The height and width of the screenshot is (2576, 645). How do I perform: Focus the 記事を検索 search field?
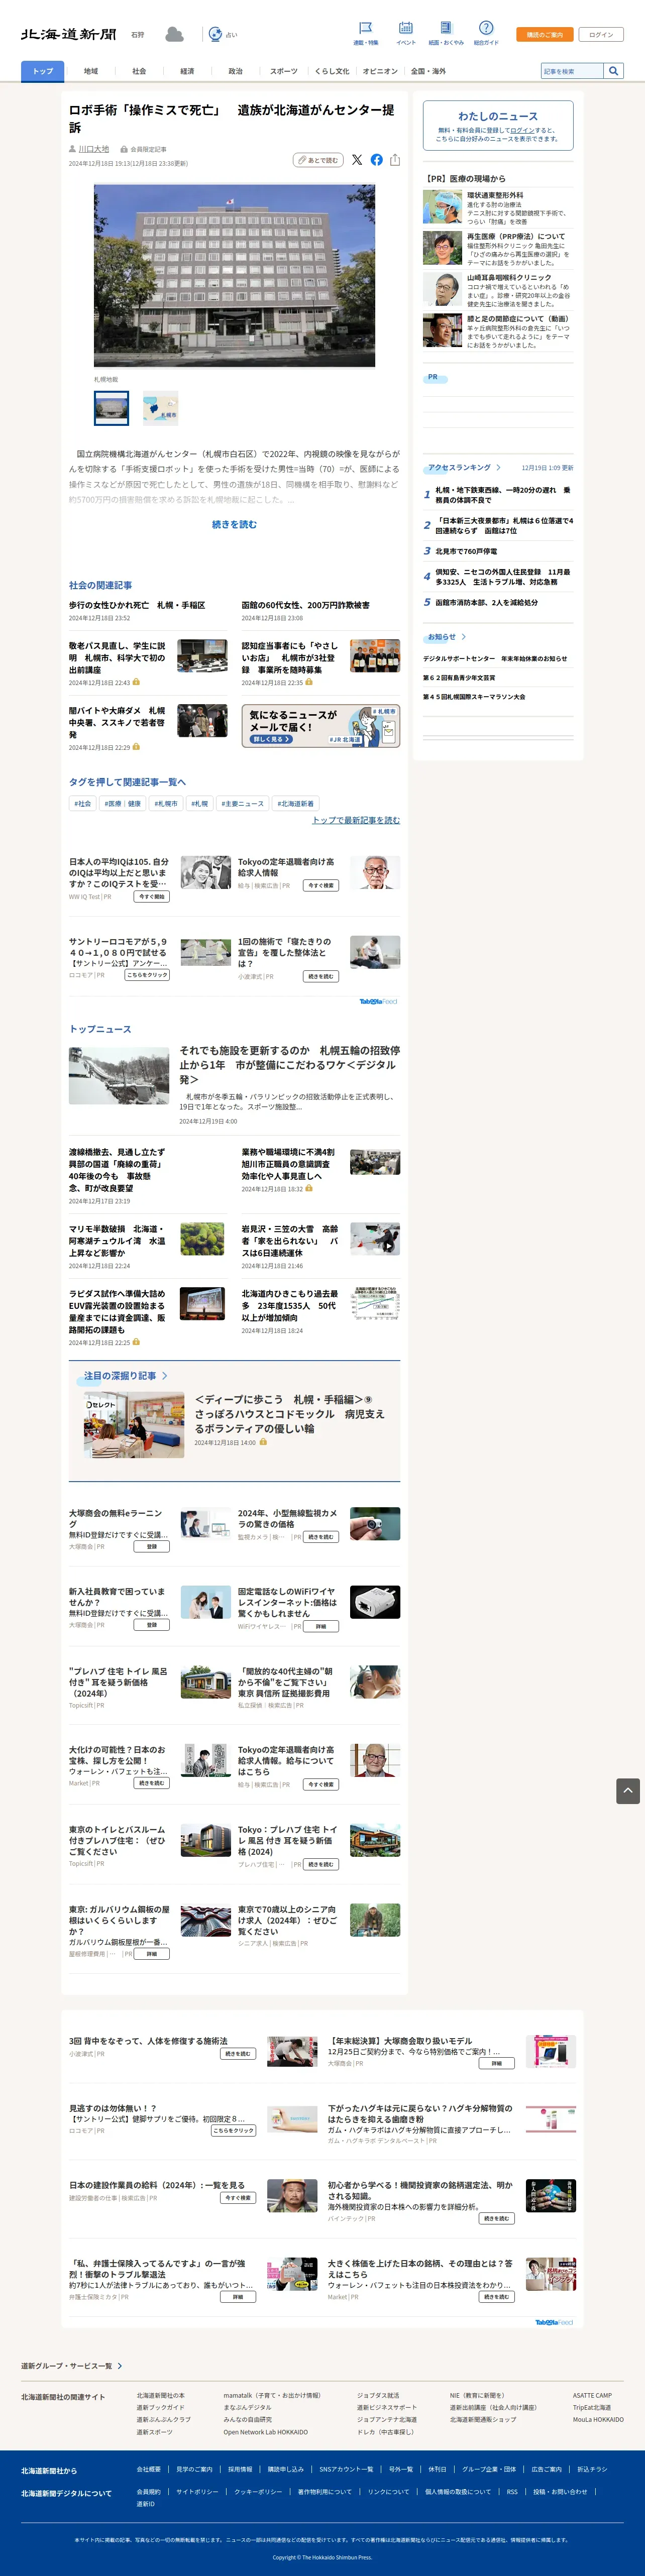point(572,71)
